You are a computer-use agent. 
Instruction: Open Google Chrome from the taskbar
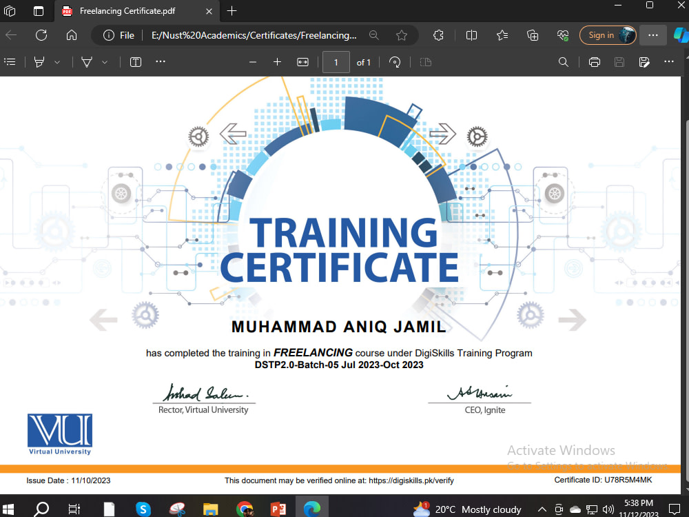click(245, 509)
